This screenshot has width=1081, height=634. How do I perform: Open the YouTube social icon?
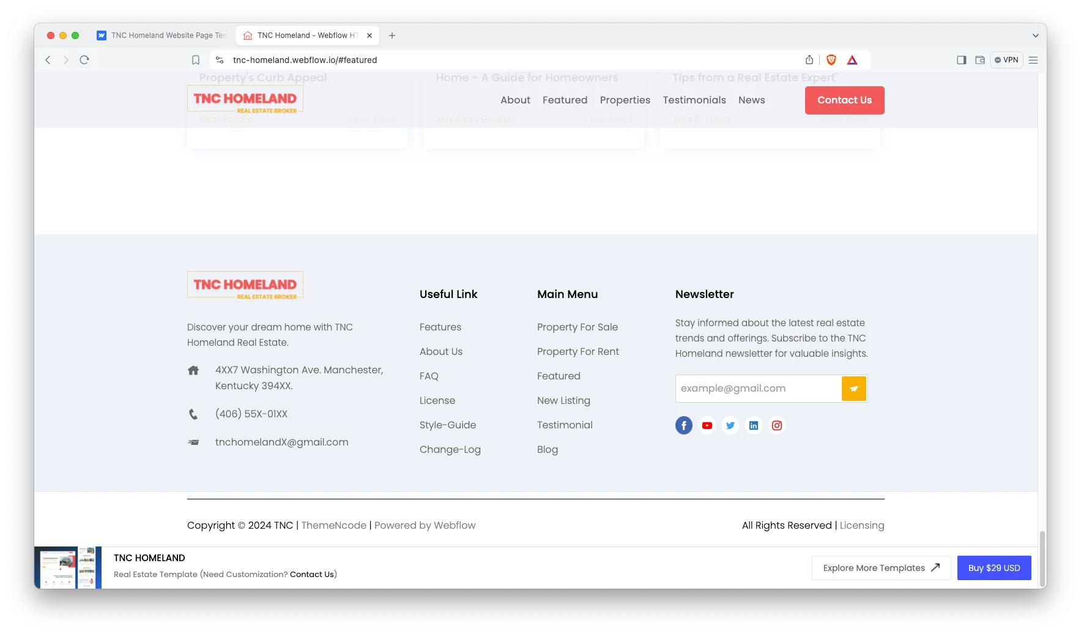(707, 425)
